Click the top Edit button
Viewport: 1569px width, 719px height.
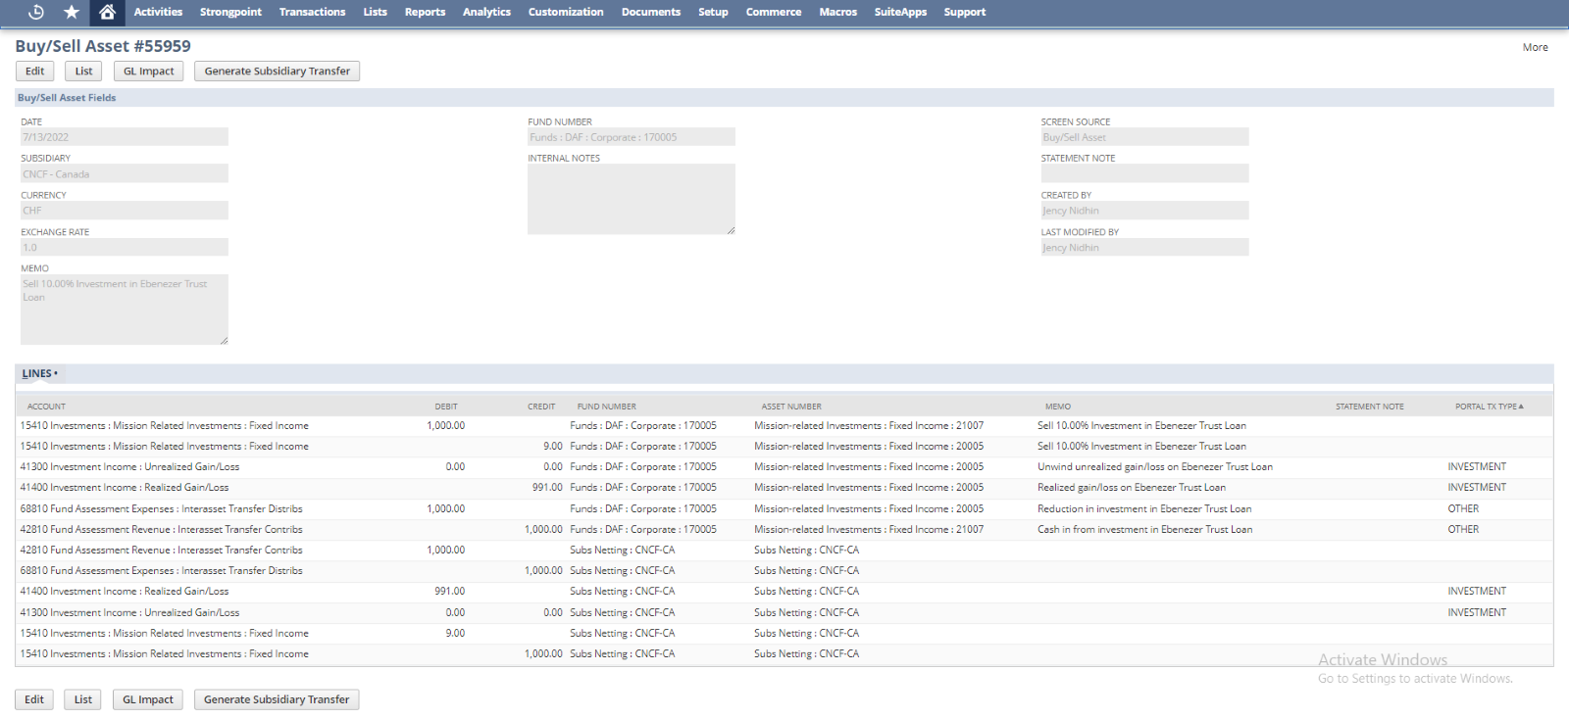coord(35,72)
